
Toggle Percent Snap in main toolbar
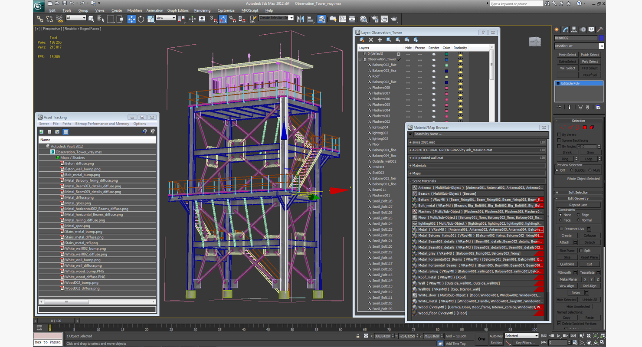click(x=232, y=19)
